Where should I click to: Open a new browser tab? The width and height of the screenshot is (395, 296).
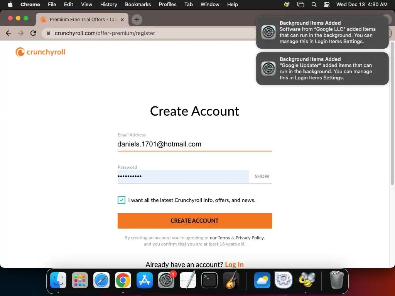137,20
